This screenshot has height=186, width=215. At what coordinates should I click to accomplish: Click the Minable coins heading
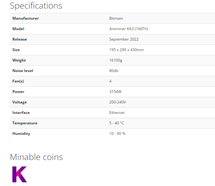(36, 157)
